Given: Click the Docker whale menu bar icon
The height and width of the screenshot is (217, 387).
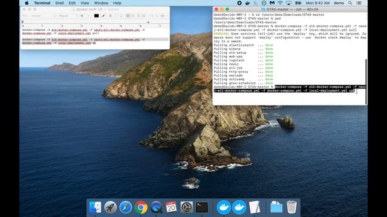Looking at the screenshot, I should (247, 3).
